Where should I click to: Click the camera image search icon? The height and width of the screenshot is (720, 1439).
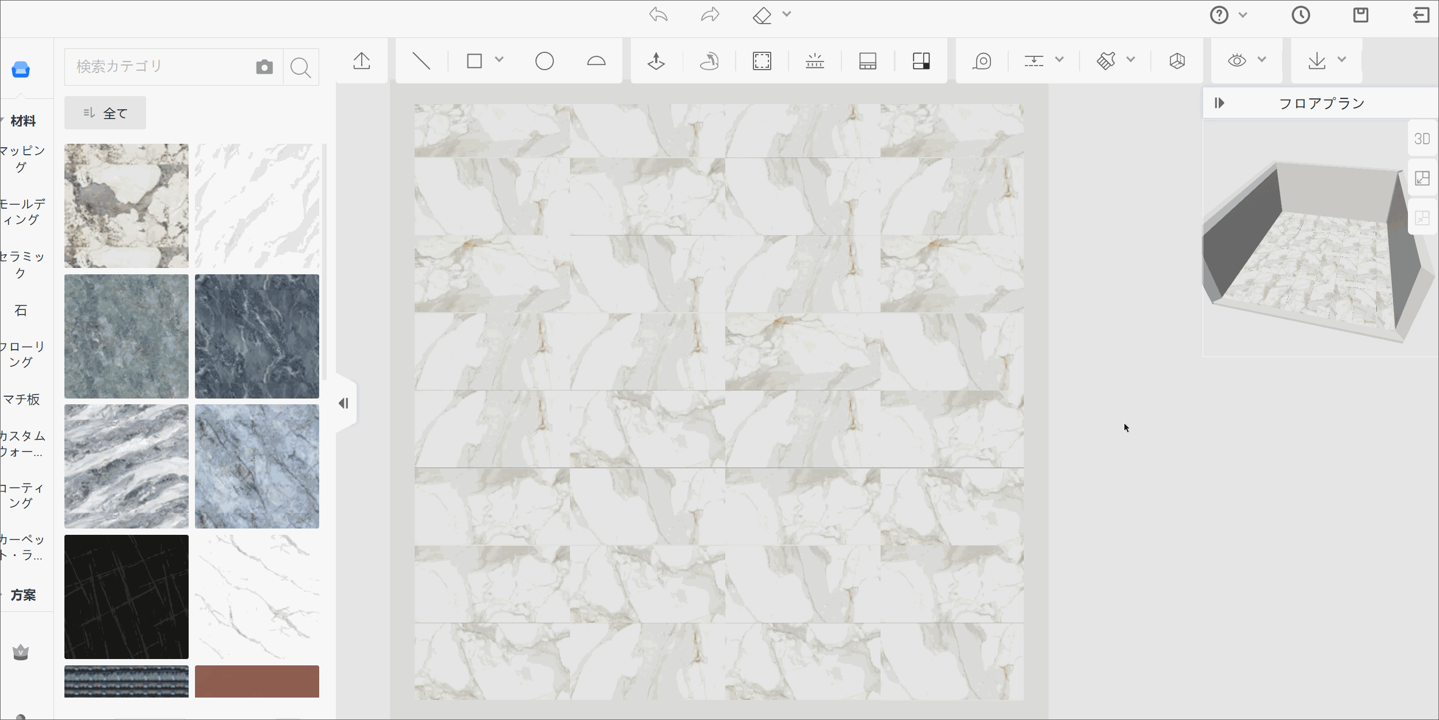pos(265,67)
